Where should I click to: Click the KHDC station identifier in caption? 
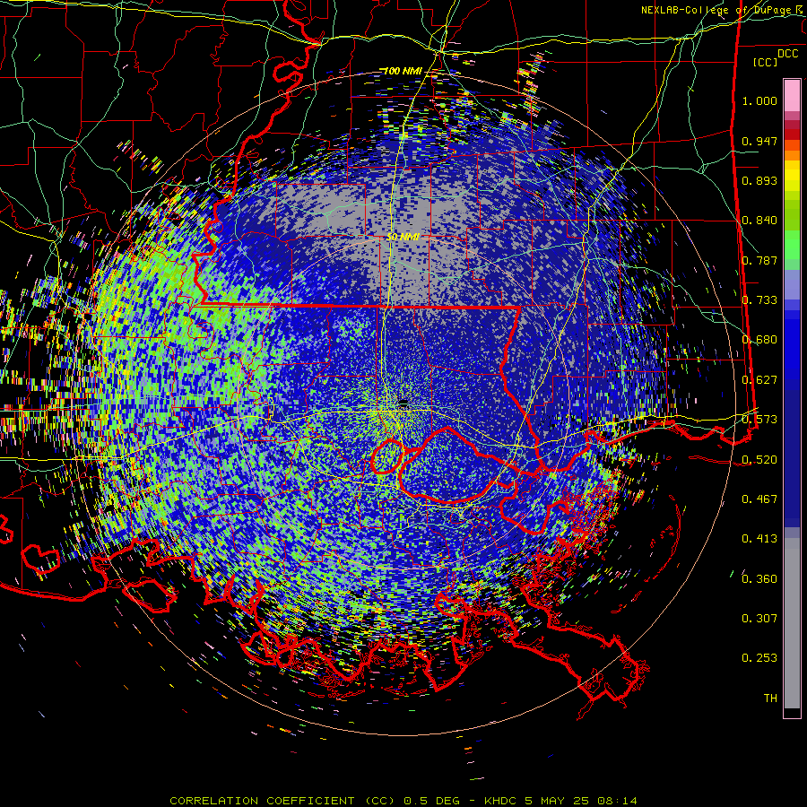[x=500, y=801]
